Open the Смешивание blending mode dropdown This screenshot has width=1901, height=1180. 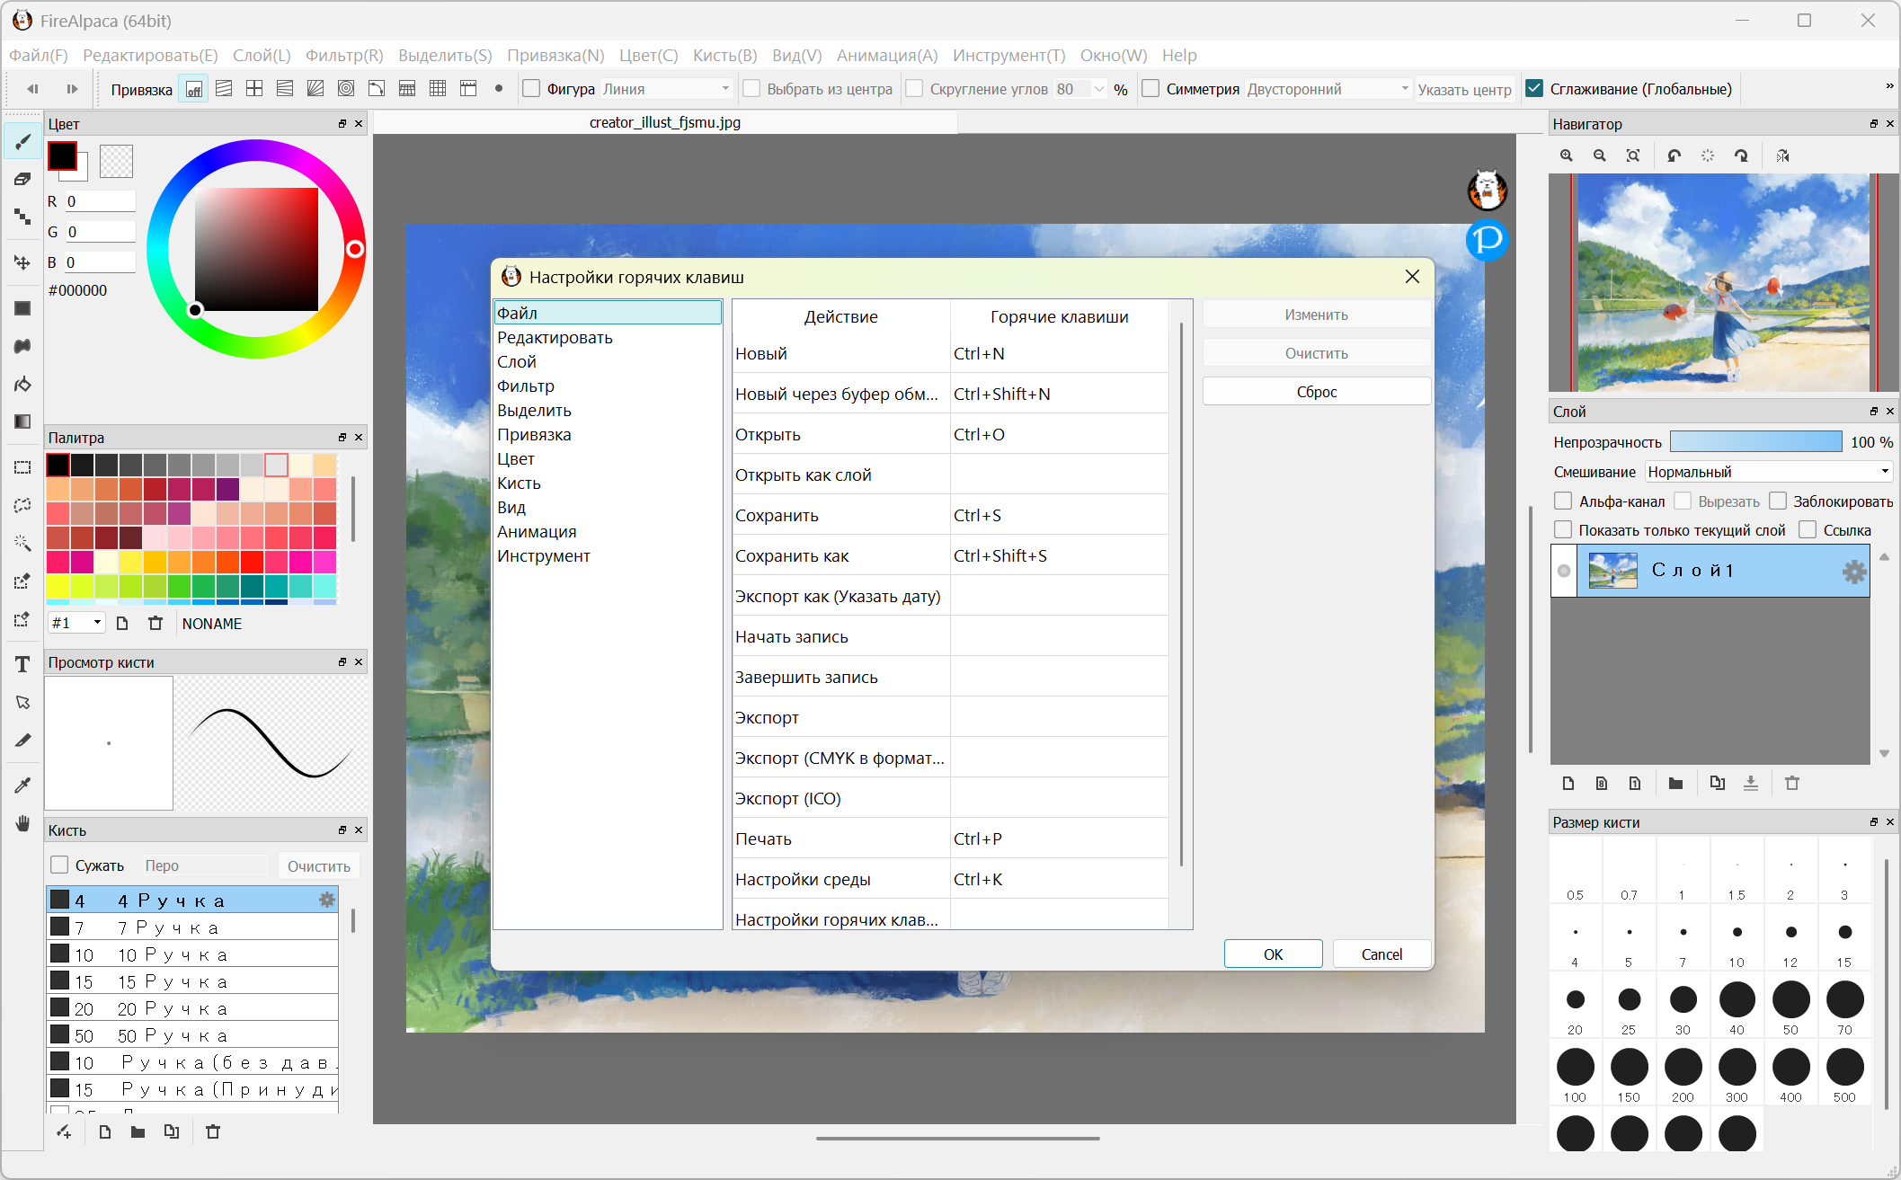tap(1768, 472)
